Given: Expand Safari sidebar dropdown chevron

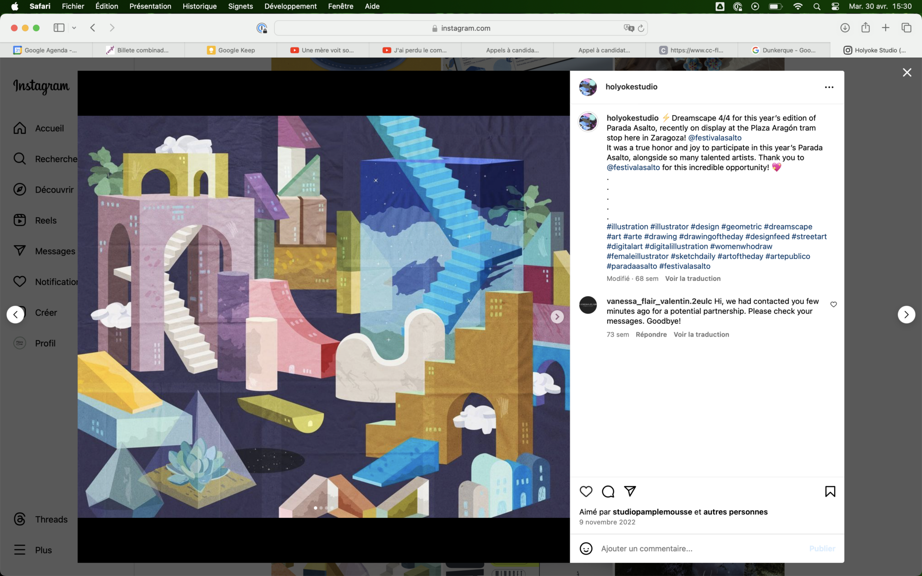Looking at the screenshot, I should click(74, 28).
